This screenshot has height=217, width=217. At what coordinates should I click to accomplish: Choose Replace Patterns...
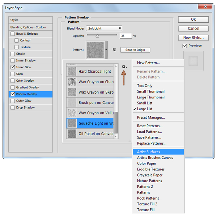(x=158, y=143)
